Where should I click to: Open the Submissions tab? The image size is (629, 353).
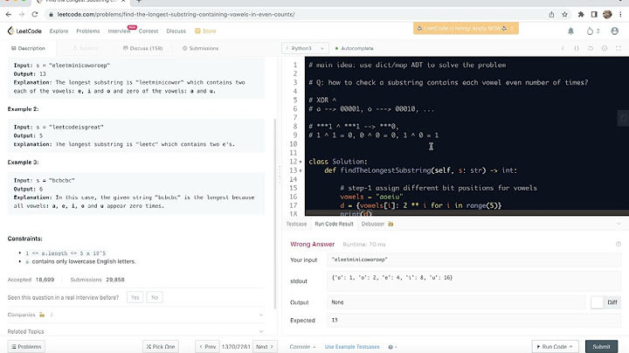pyautogui.click(x=200, y=48)
